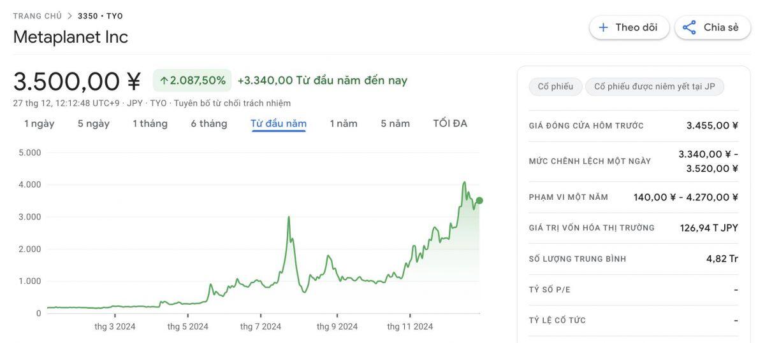Image resolution: width=765 pixels, height=343 pixels.
Task: Switch to the 1 tháng range tab
Action: click(x=150, y=123)
